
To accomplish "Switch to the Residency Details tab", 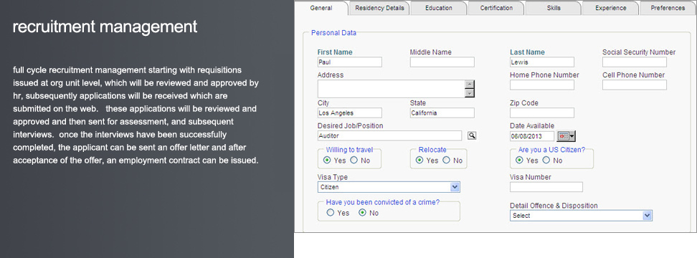I will [x=379, y=8].
